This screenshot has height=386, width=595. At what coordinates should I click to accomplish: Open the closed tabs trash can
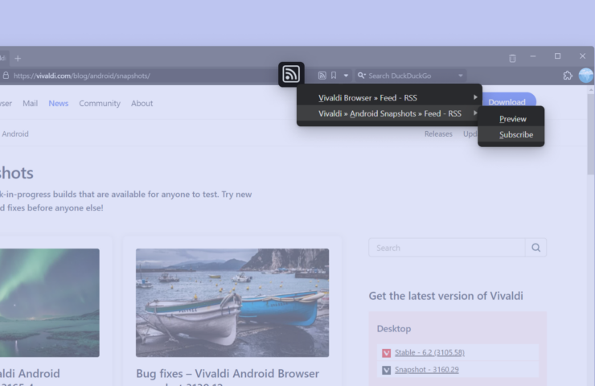click(512, 58)
